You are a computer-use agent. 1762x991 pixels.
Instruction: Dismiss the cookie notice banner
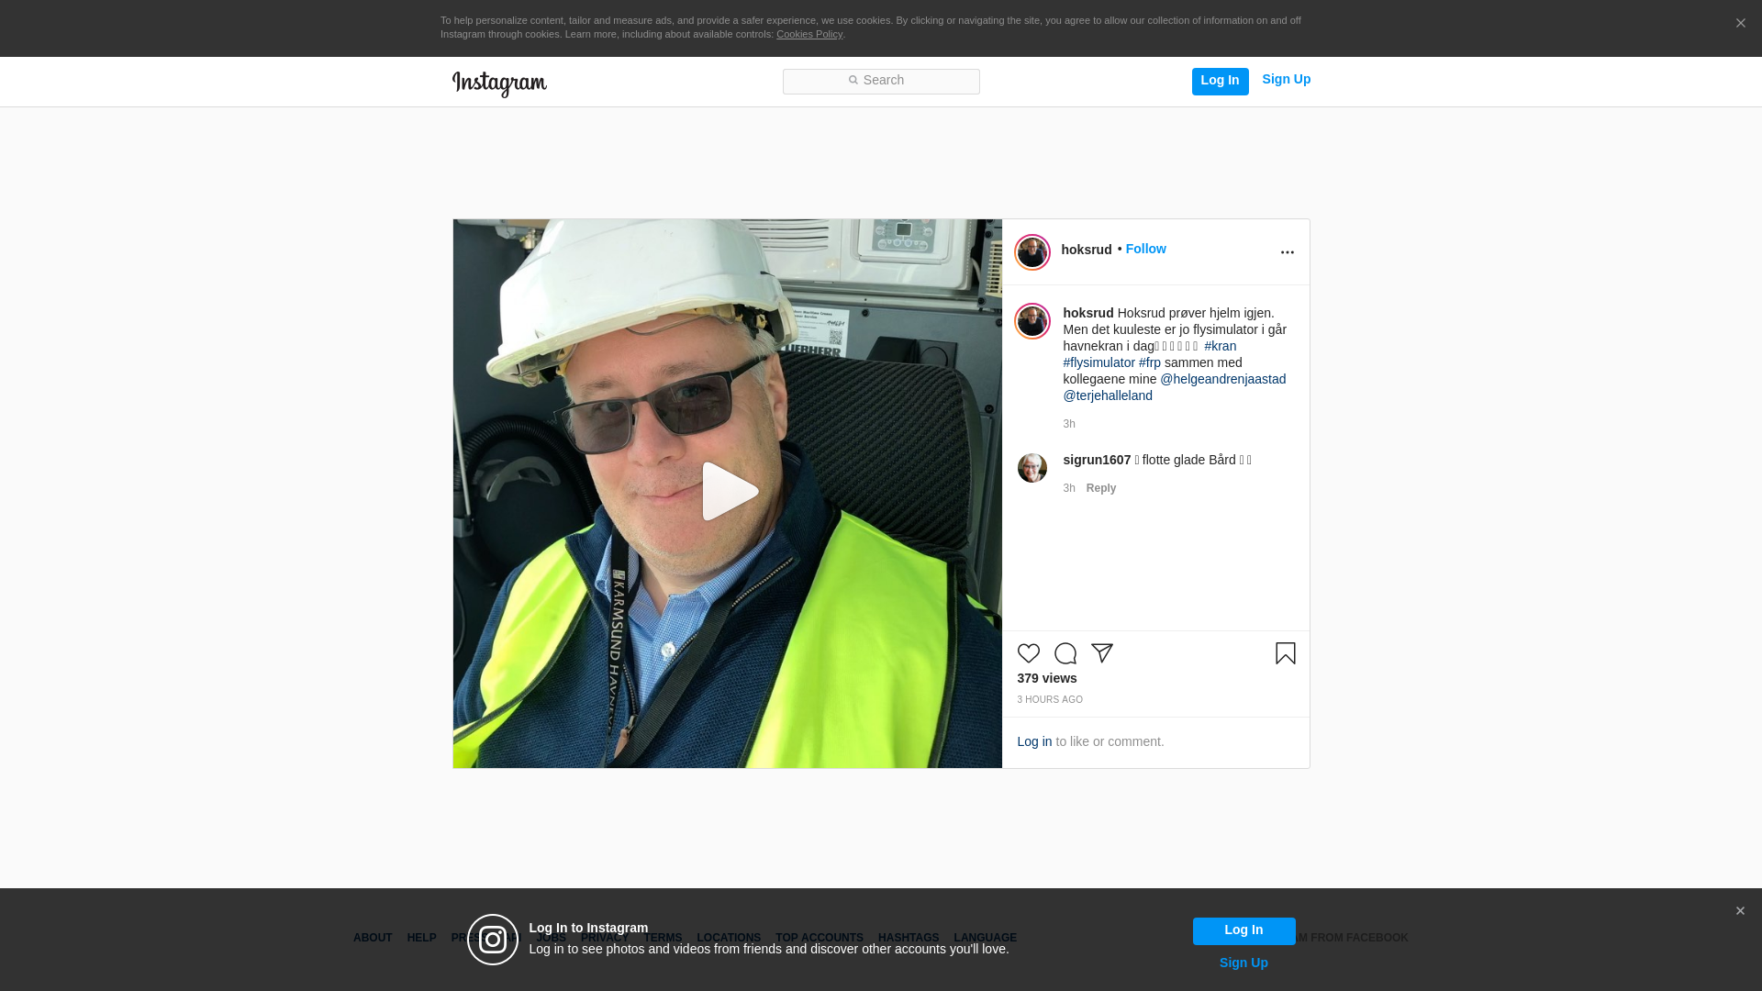coord(1740,24)
